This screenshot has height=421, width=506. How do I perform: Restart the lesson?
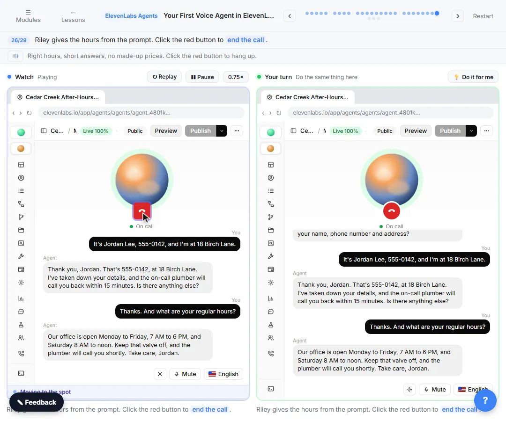483,16
